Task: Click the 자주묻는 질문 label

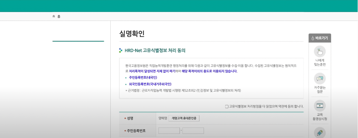Action: coord(320,90)
